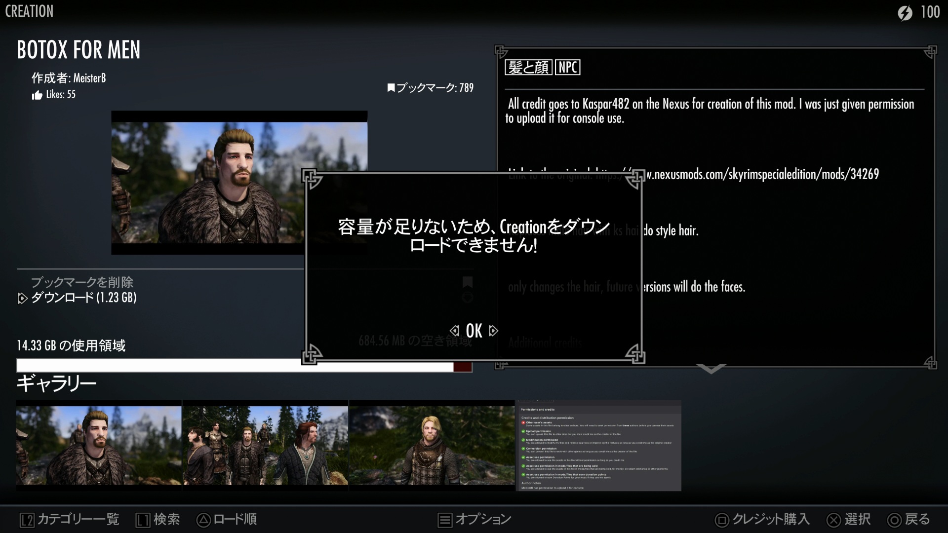Select ダウンロード (1.23 GB) option
This screenshot has width=948, height=533.
click(x=84, y=298)
